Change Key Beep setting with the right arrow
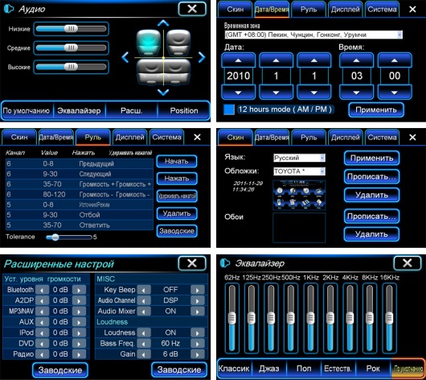This screenshot has width=426, height=380. click(x=198, y=290)
